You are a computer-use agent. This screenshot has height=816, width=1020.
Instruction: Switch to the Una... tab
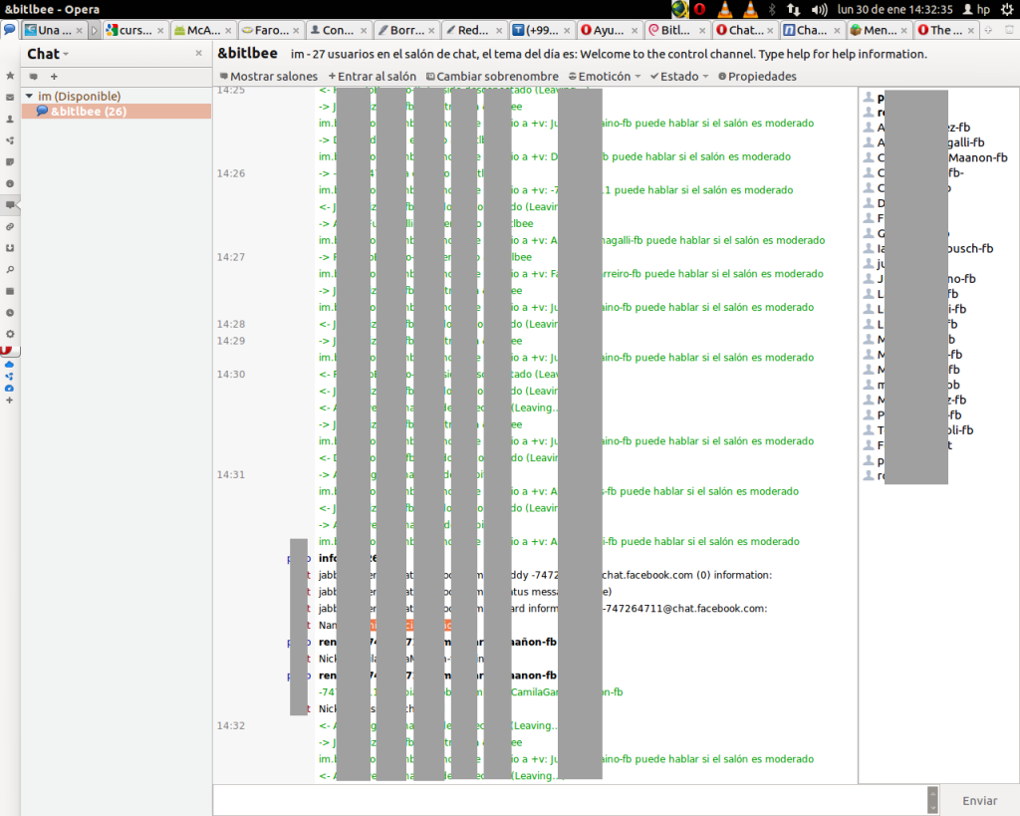[x=54, y=30]
